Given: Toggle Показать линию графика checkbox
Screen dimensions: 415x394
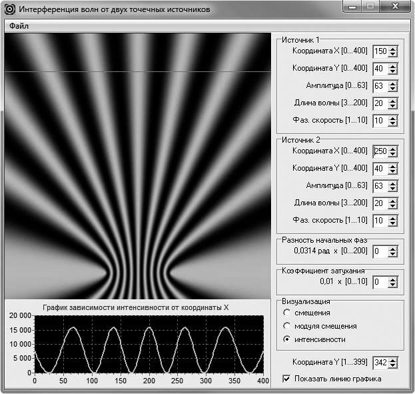Looking at the screenshot, I should (286, 379).
